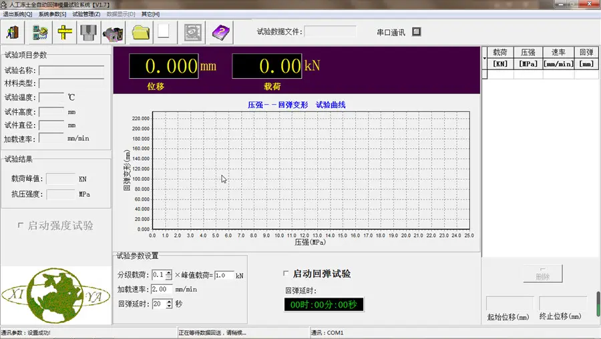Click the 加载速率 2.00 field
Viewport: 601px width, 339px height.
[162, 289]
